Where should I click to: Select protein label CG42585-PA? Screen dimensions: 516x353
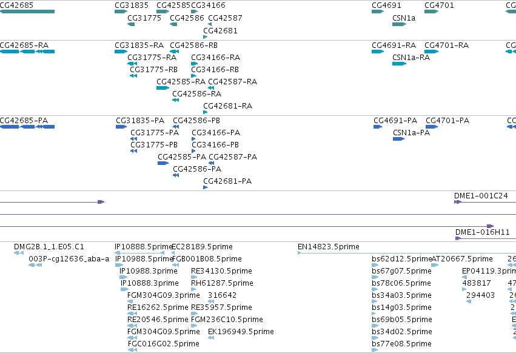182,156
